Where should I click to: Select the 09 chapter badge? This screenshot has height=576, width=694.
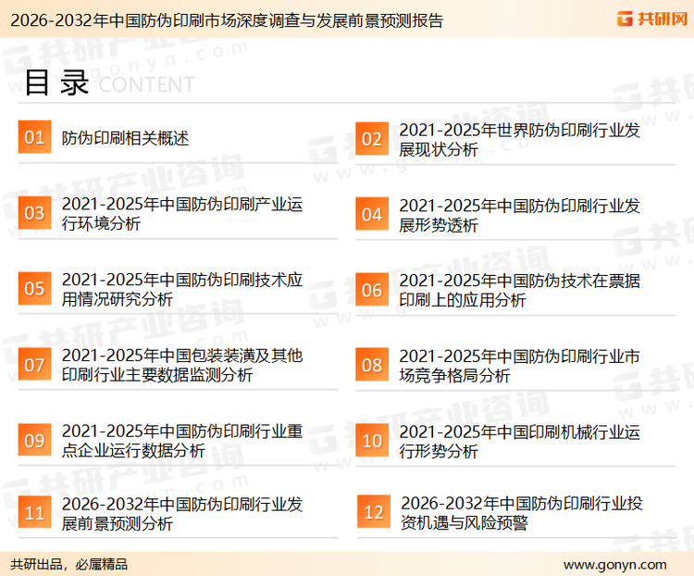[x=34, y=441]
